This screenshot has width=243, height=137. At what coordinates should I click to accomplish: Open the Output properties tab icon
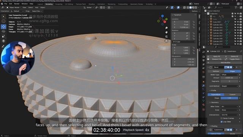coord(204,61)
